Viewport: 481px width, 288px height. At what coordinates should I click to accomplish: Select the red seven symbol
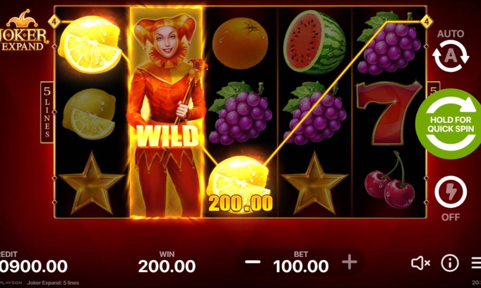[389, 113]
